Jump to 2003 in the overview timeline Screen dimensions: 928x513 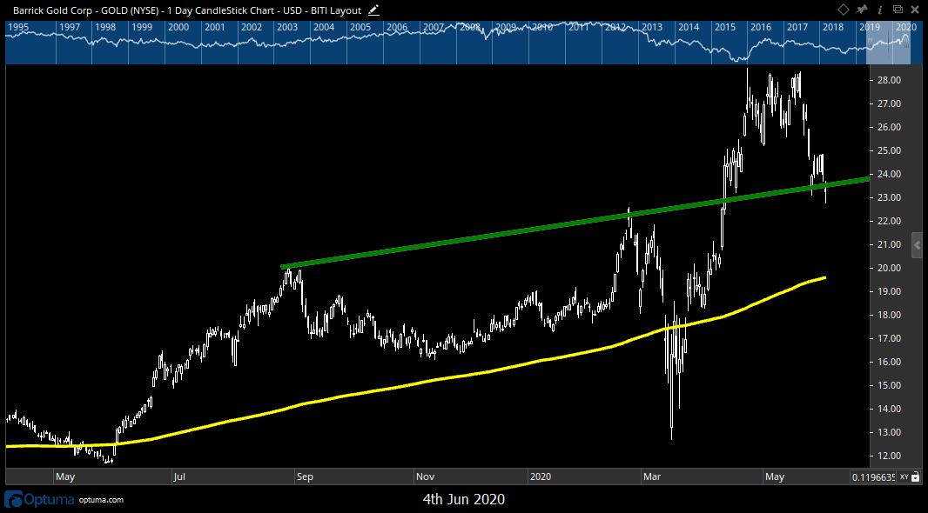tap(287, 28)
